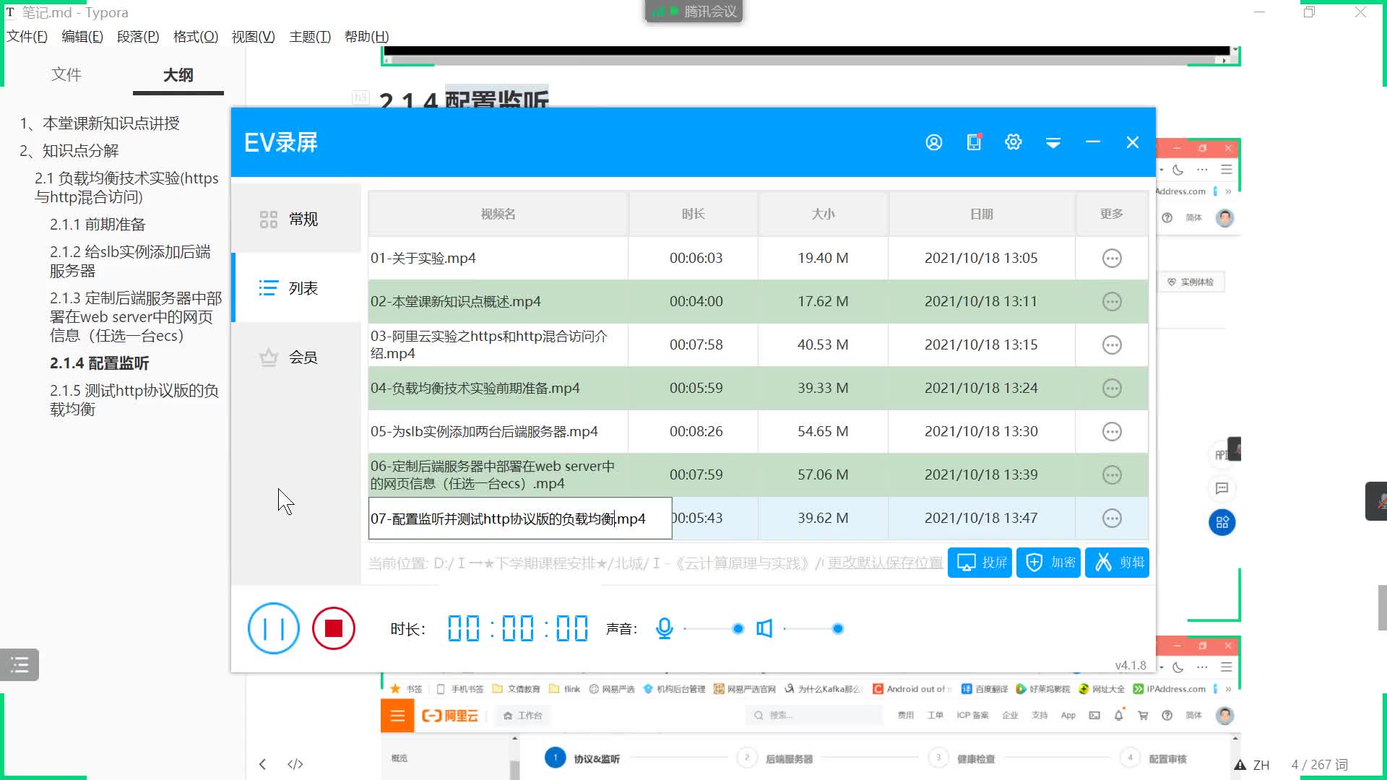Viewport: 1387px width, 780px height.
Task: Select the 01-关于实验.mp4 row name
Action: [423, 258]
